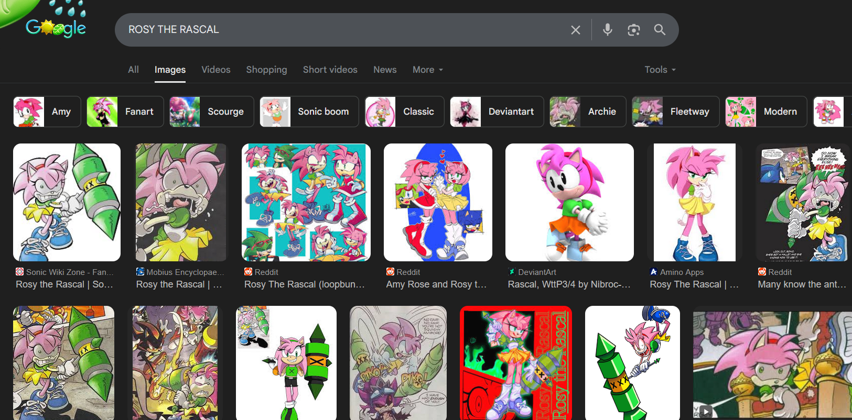Open the Videos tab

coord(216,70)
